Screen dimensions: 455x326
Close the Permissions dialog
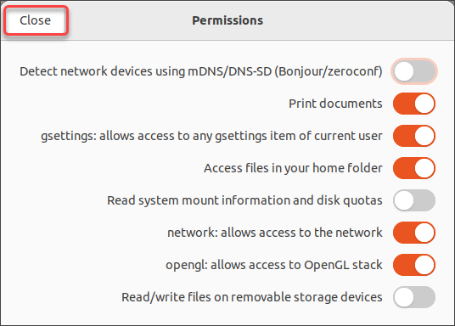36,20
